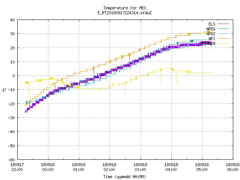
Task: Click the y-axis label -30
Action: [x=12, y=118]
